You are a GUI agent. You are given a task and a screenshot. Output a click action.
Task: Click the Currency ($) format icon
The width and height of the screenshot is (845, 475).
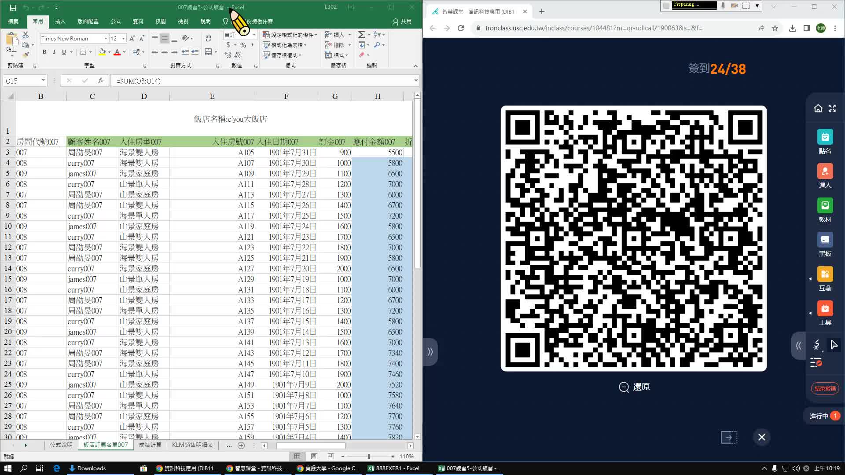pyautogui.click(x=228, y=45)
